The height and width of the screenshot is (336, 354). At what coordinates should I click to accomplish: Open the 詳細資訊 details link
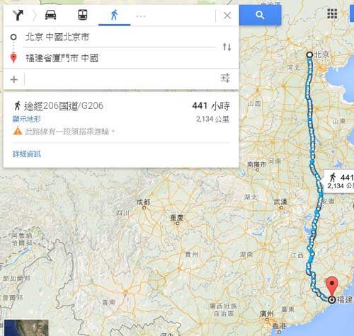27,154
